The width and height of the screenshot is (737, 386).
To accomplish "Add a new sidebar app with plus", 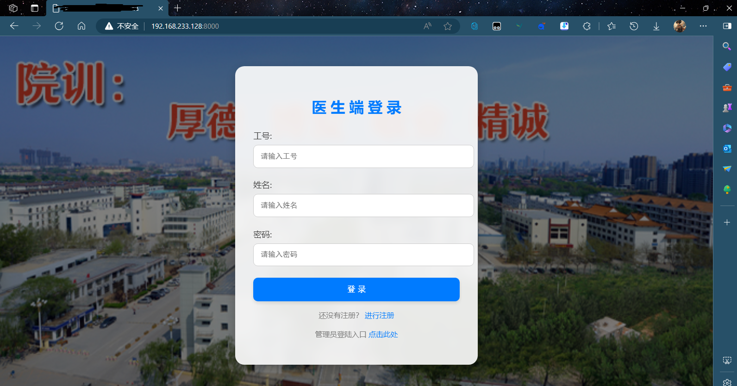I will pyautogui.click(x=727, y=223).
